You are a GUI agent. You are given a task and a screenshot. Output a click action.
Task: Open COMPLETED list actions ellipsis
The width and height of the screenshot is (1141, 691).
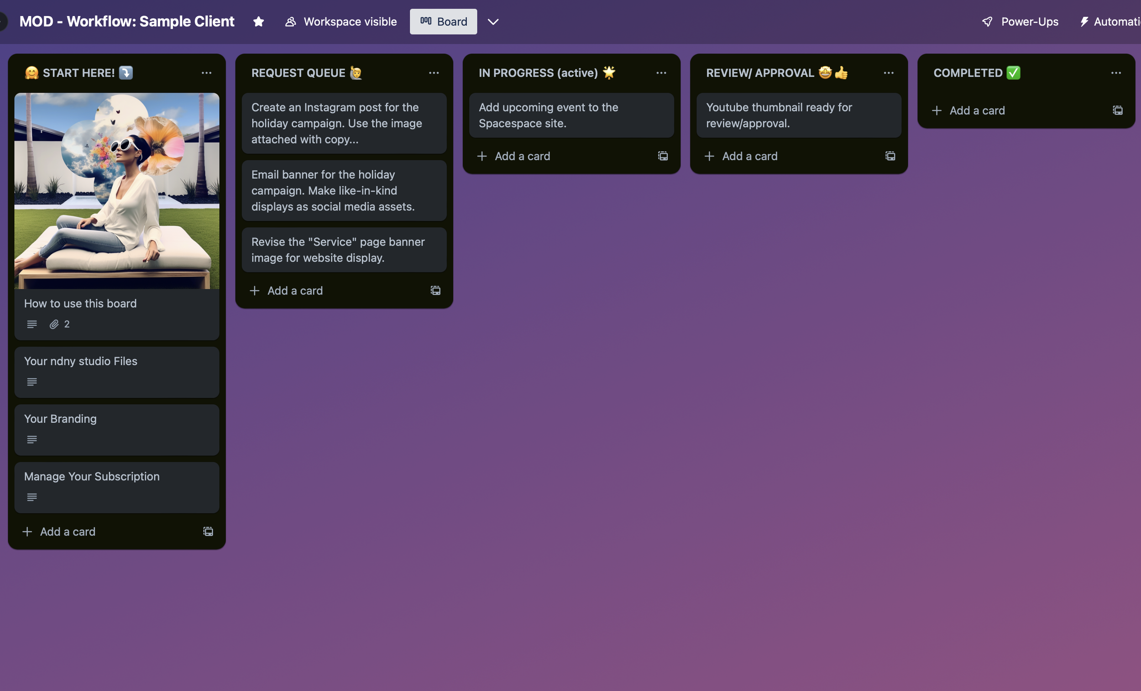1116,73
